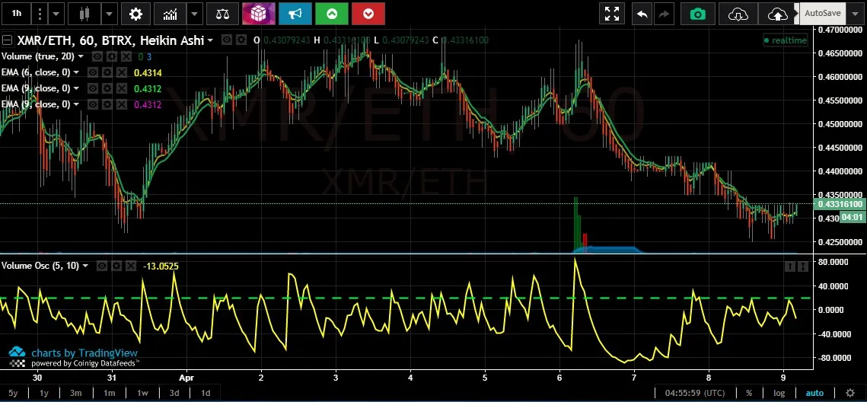
Task: Open the pink cube icon button
Action: 258,14
